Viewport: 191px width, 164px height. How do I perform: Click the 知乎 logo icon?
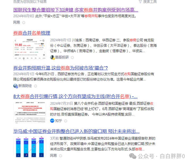[x=52, y=121]
